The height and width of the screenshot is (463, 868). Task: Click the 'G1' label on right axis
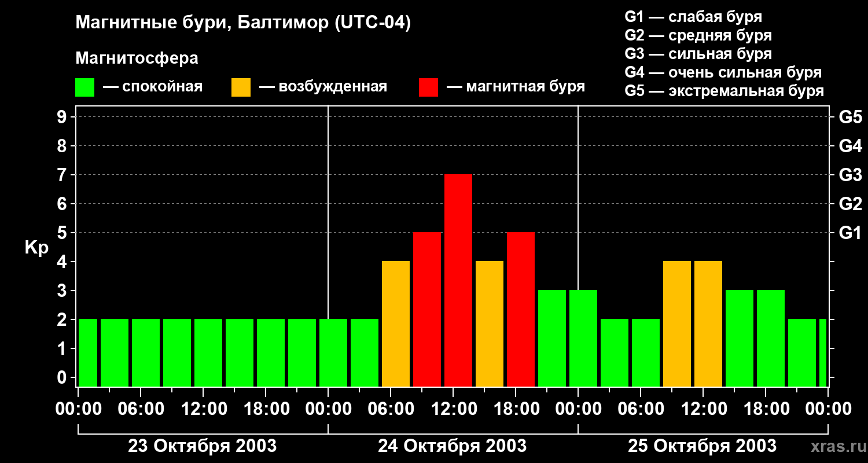tap(851, 233)
